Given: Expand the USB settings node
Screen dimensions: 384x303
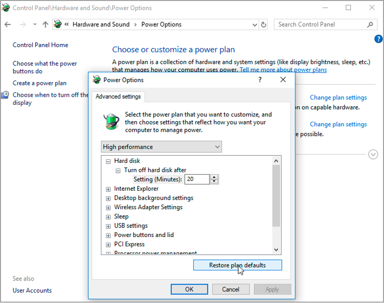Looking at the screenshot, I should point(108,226).
